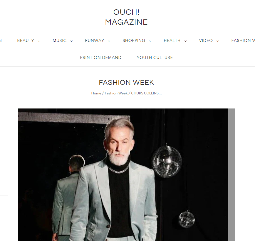Image resolution: width=255 pixels, height=241 pixels.
Task: Open the Shopping dropdown chevron
Action: pos(150,41)
